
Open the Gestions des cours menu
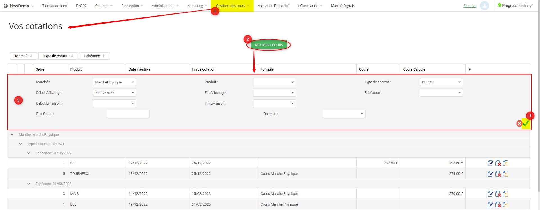(x=232, y=6)
